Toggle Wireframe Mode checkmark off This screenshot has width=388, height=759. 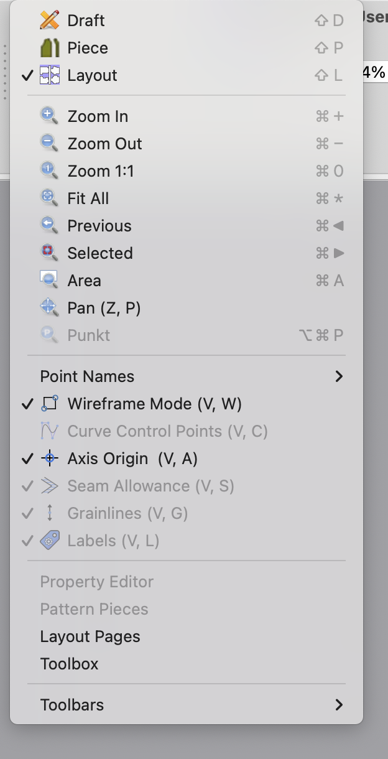(x=27, y=404)
